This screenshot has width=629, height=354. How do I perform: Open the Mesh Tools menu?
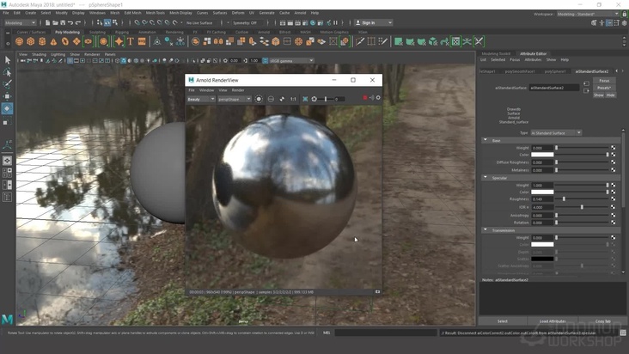[x=156, y=13]
